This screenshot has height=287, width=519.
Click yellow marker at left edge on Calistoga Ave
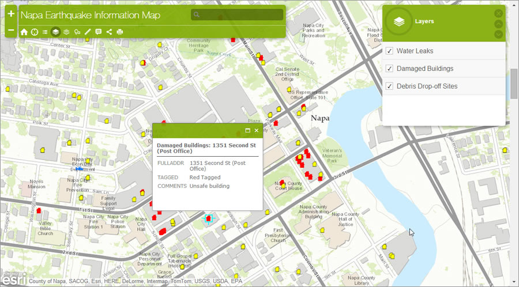[x=7, y=89]
